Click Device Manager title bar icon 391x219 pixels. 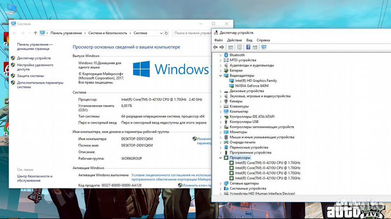[x=216, y=33]
